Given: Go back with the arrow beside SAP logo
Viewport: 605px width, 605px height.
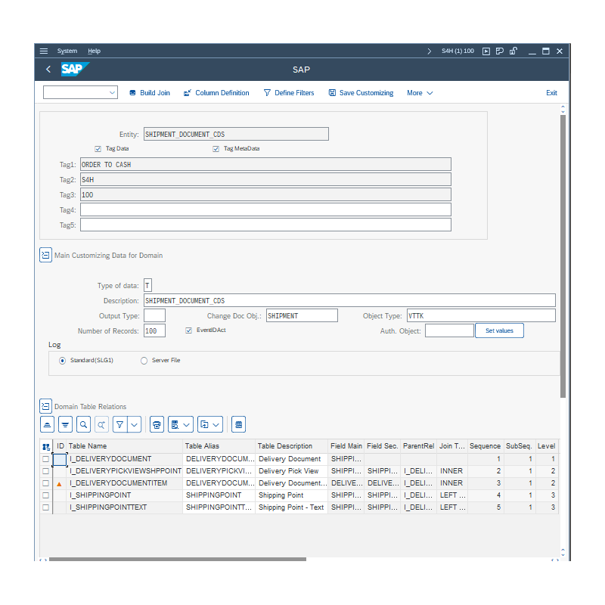Looking at the screenshot, I should (x=48, y=69).
